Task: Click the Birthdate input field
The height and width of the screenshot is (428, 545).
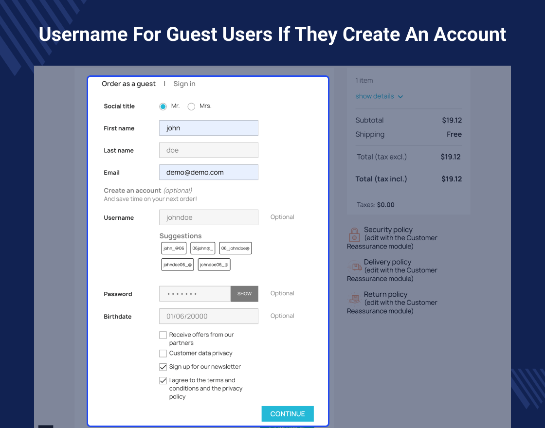Action: point(209,316)
